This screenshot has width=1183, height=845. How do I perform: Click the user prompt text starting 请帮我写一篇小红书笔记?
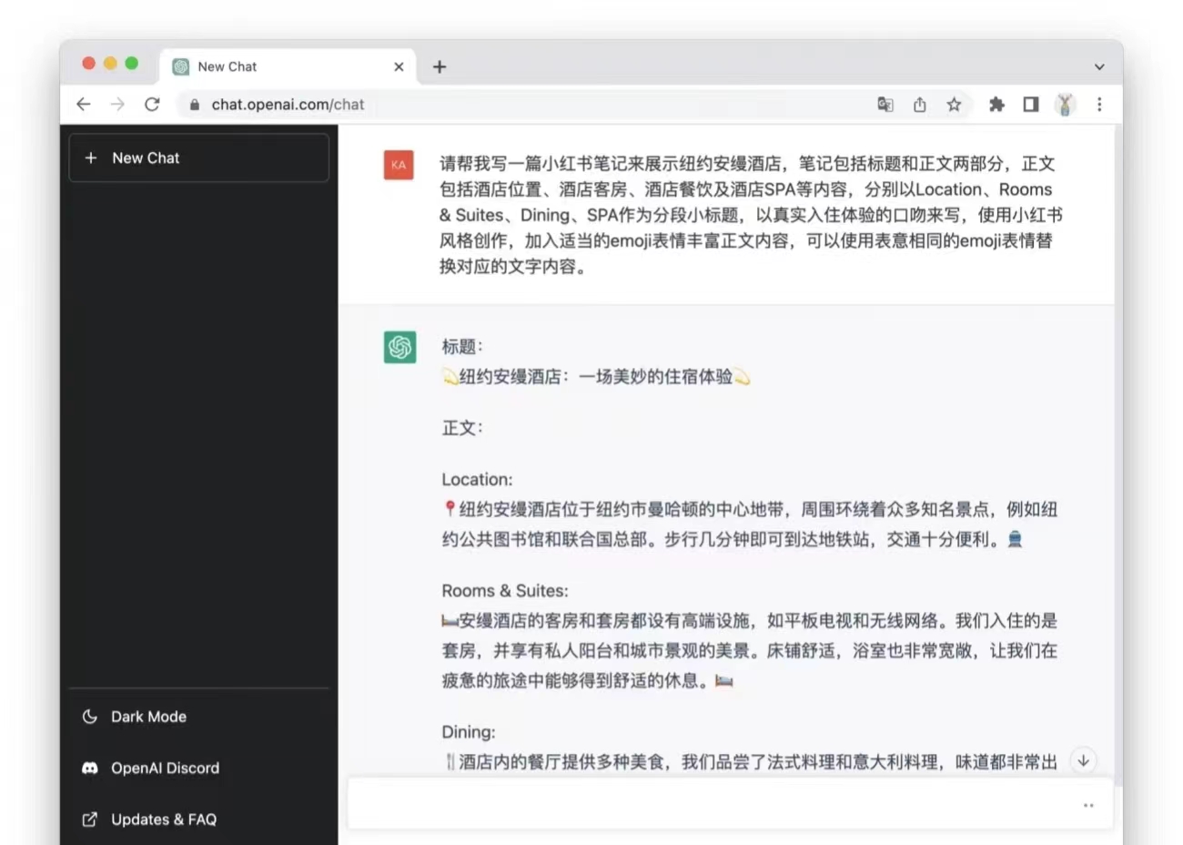pyautogui.click(x=752, y=215)
